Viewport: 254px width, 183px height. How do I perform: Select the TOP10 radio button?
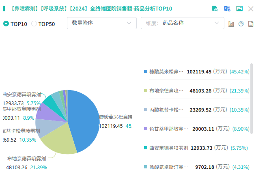(x=6, y=24)
